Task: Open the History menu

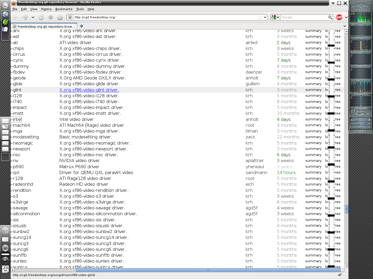Action: click(x=46, y=9)
